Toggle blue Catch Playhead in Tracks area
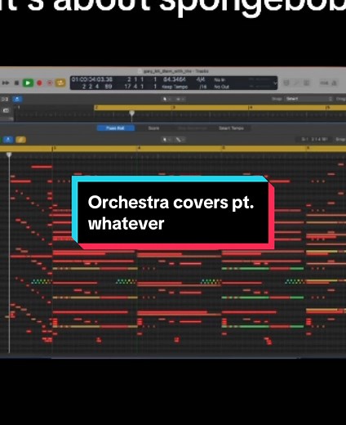The image size is (346, 425). point(17,99)
